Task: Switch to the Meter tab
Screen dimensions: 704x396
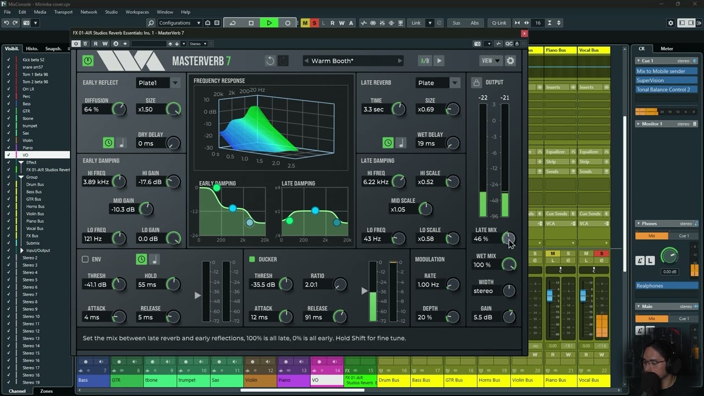Action: click(667, 48)
